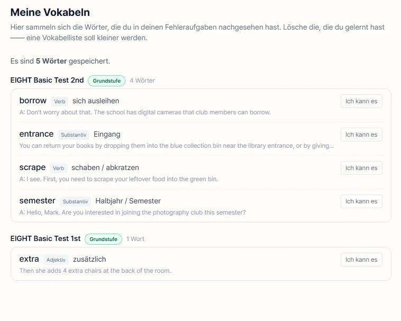Mark 'borrow' as learned with Ich kann es
Viewport: 401px width, 321px height.
[x=361, y=101]
